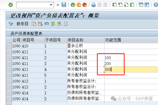Click the green Back icon
Image resolution: width=158 pixels, height=105 pixels.
[73, 5]
